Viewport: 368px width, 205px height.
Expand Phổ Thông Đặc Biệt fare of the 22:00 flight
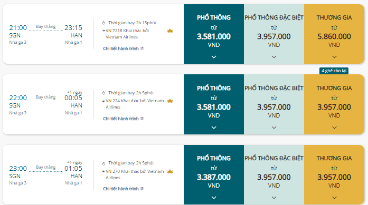pyautogui.click(x=274, y=128)
